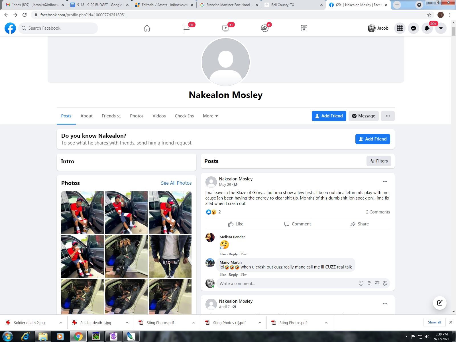The width and height of the screenshot is (456, 342).
Task: Bookmark this page with the star icon
Action: 429,15
